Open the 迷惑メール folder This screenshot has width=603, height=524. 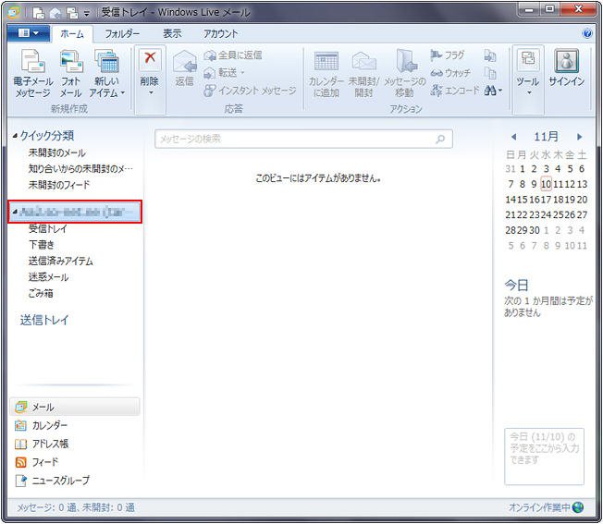point(48,277)
